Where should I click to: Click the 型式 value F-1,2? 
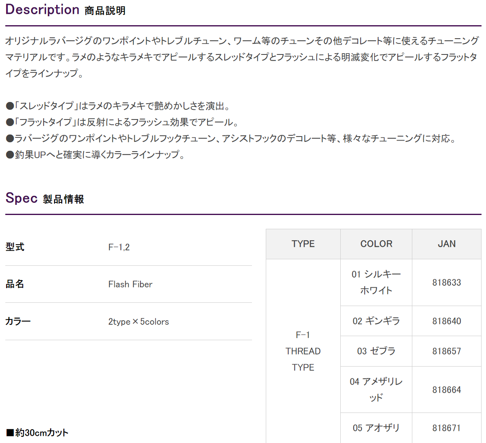(119, 247)
